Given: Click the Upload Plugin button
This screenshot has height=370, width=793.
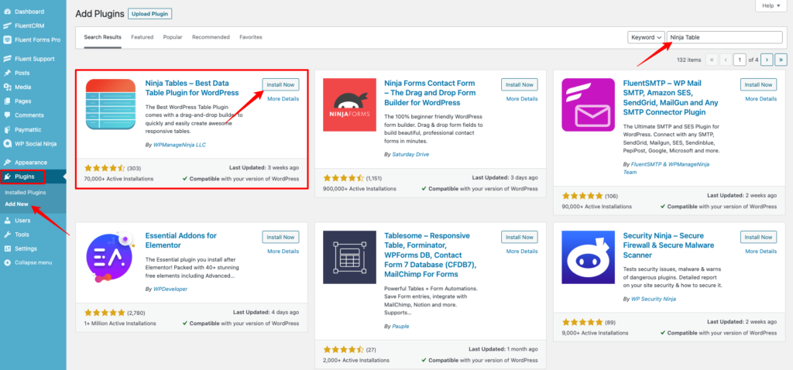Looking at the screenshot, I should (149, 14).
